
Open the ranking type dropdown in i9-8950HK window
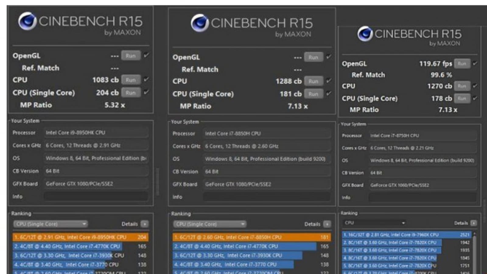51,224
